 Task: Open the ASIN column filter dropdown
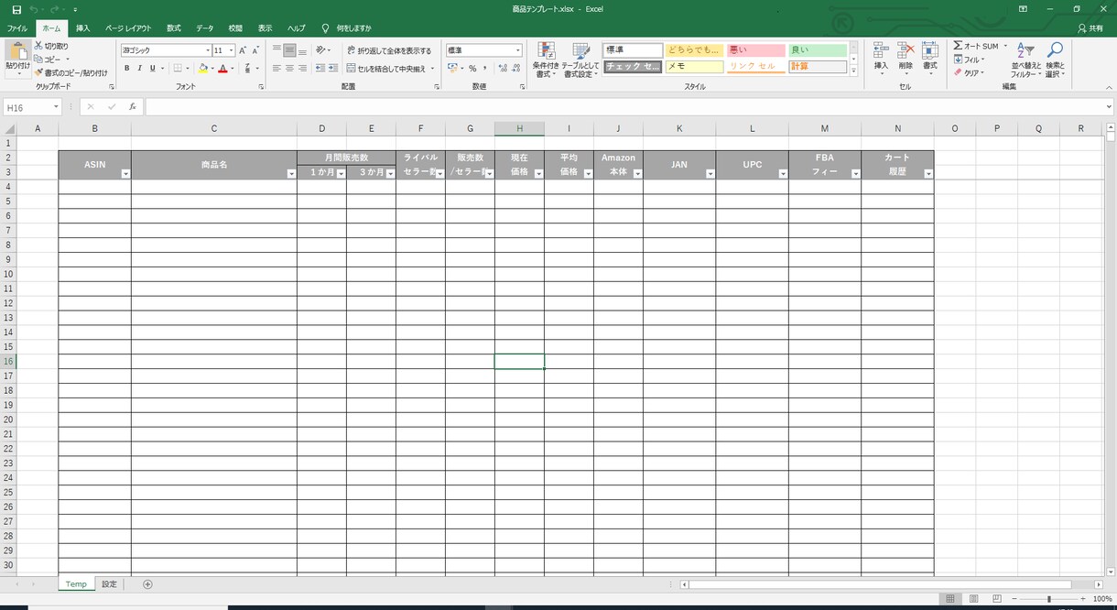click(125, 173)
